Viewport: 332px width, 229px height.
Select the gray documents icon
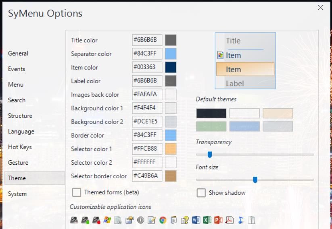coord(118,220)
